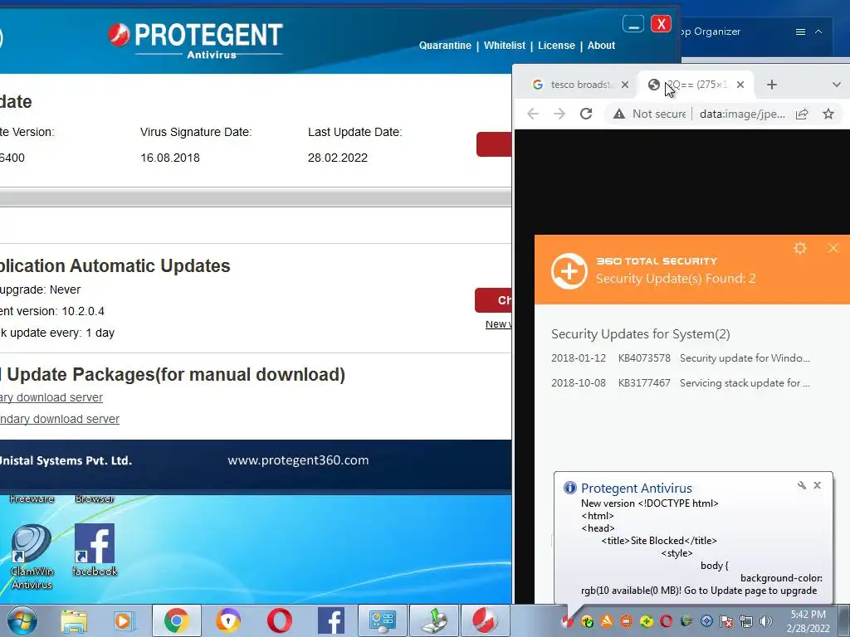Screen dimensions: 850x637
Task: Open a new Chrome tab
Action: (x=771, y=85)
